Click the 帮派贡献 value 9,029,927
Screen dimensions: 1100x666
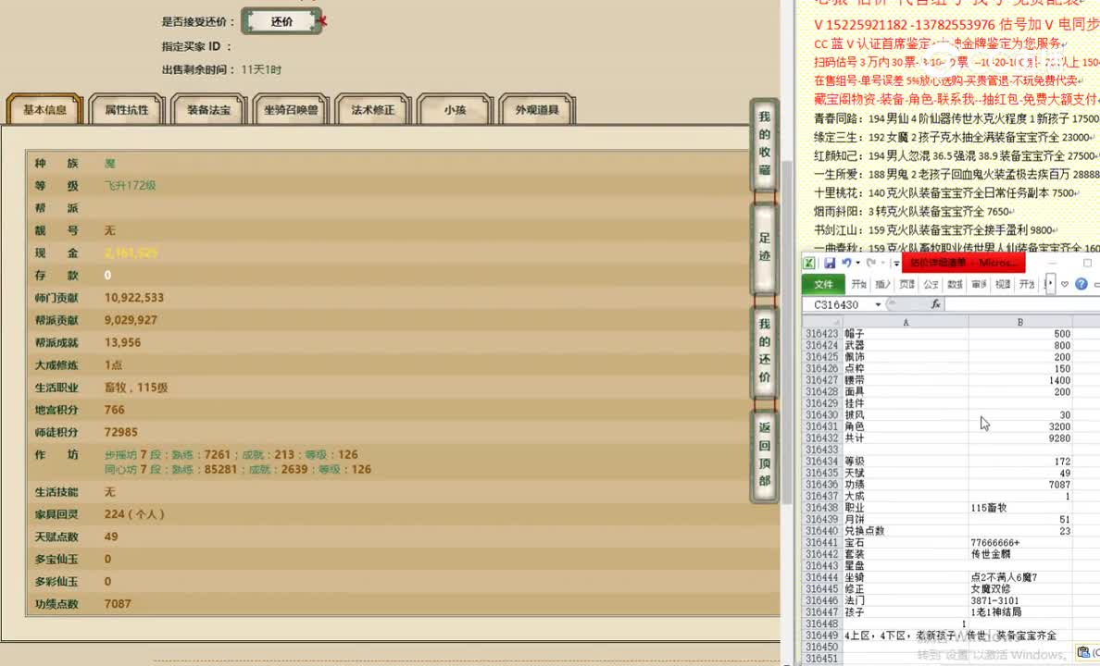(131, 320)
